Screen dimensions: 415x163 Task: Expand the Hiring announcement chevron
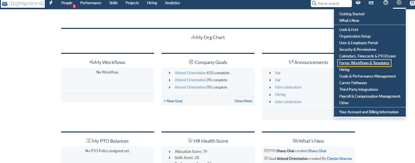point(270,95)
